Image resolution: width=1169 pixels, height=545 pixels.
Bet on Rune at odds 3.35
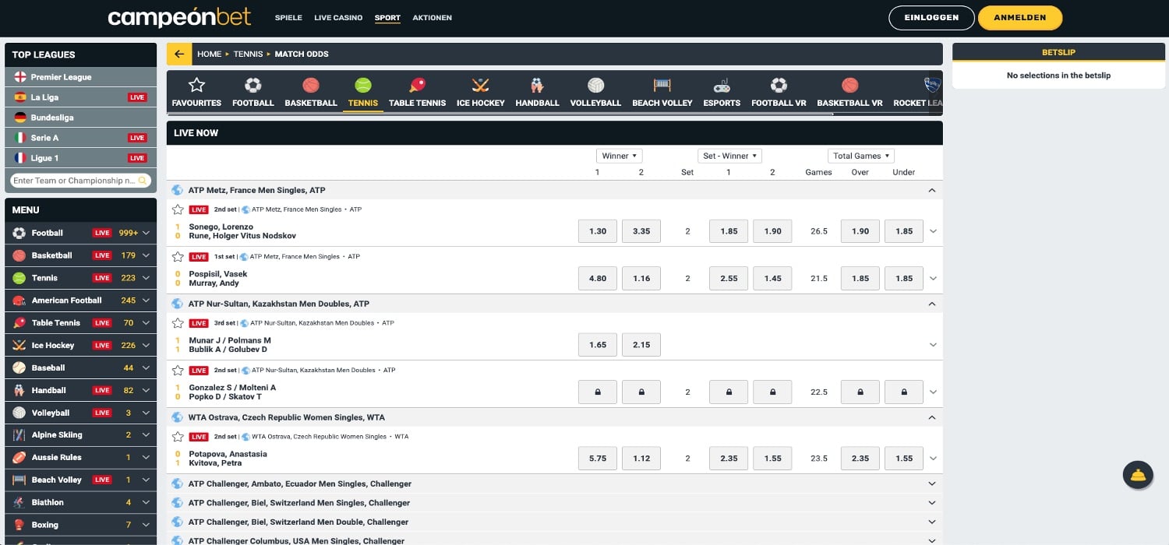click(641, 231)
